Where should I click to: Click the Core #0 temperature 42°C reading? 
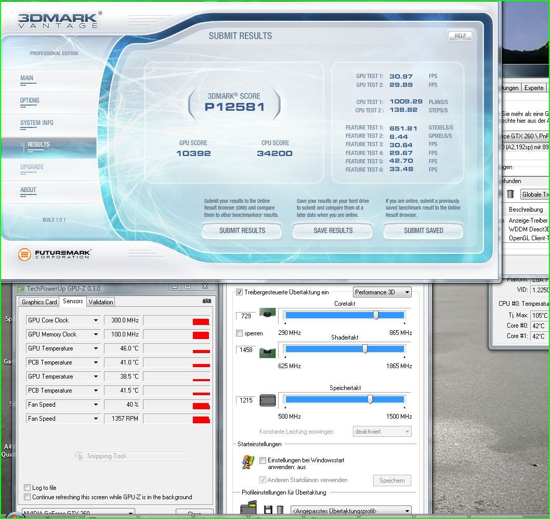point(539,326)
